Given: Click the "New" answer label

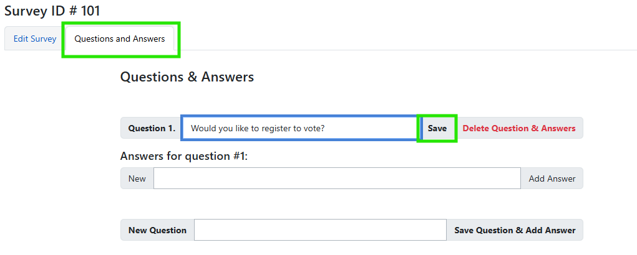Looking at the screenshot, I should (137, 178).
